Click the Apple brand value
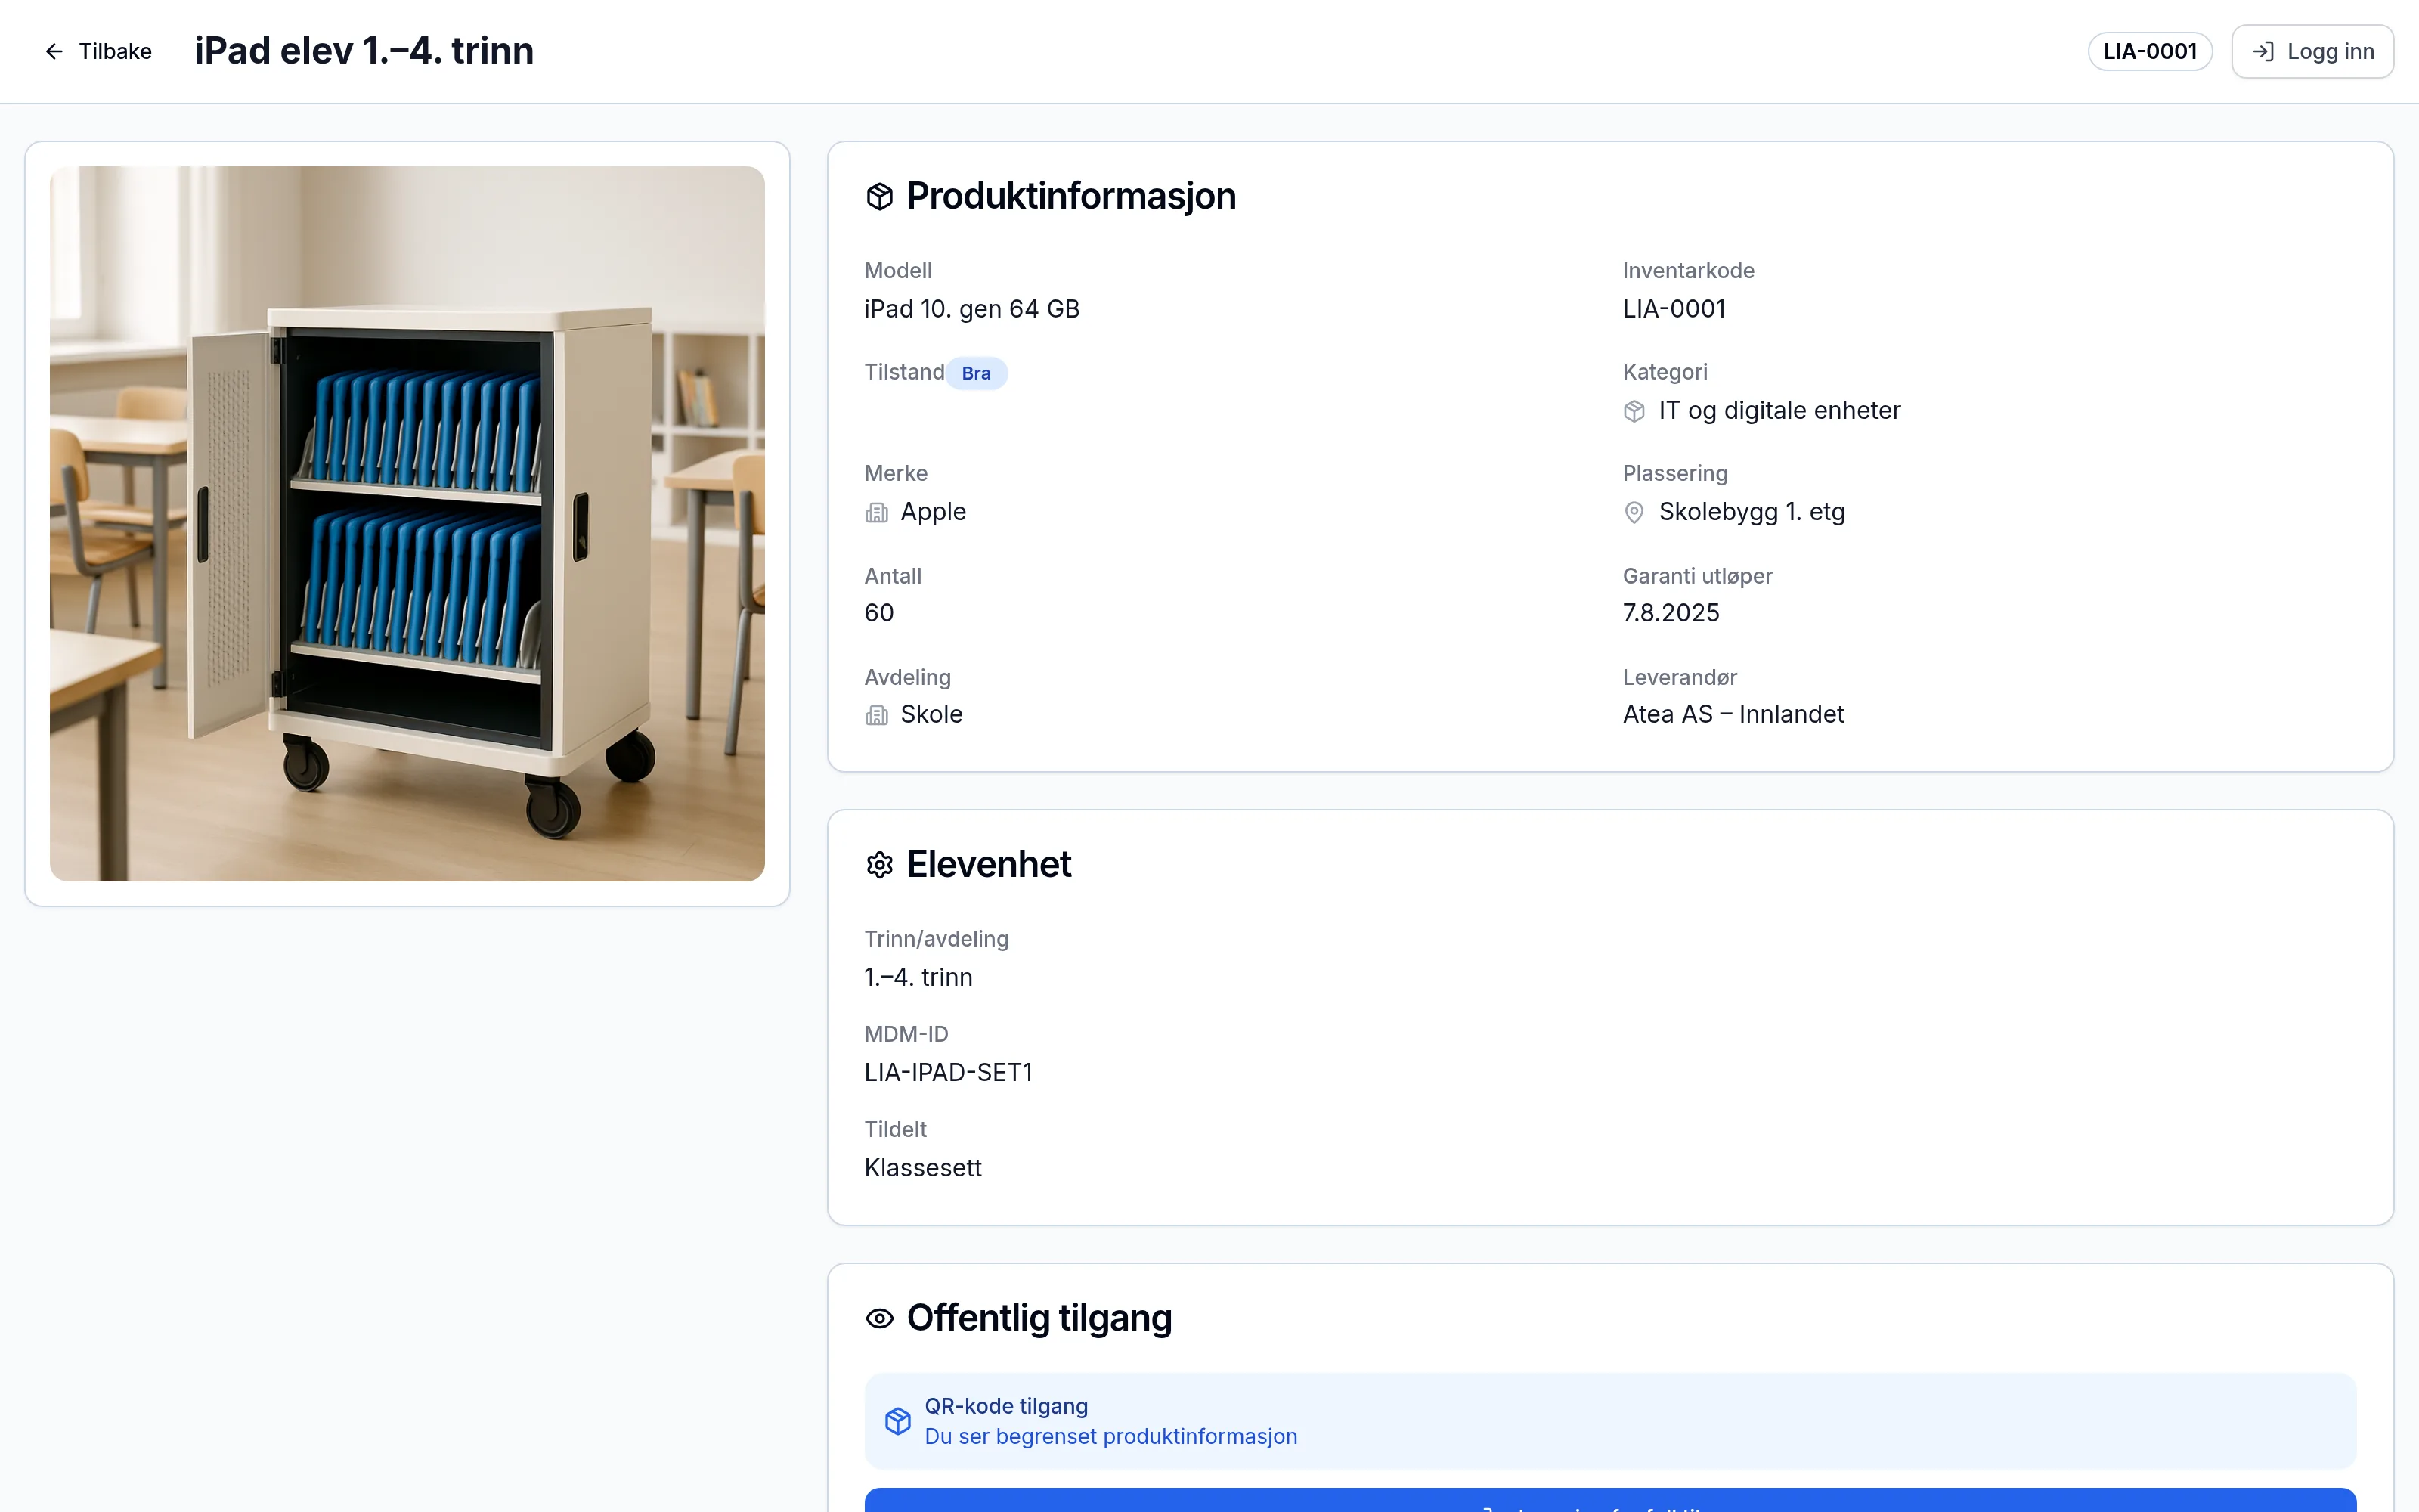This screenshot has width=2419, height=1512. click(x=933, y=512)
